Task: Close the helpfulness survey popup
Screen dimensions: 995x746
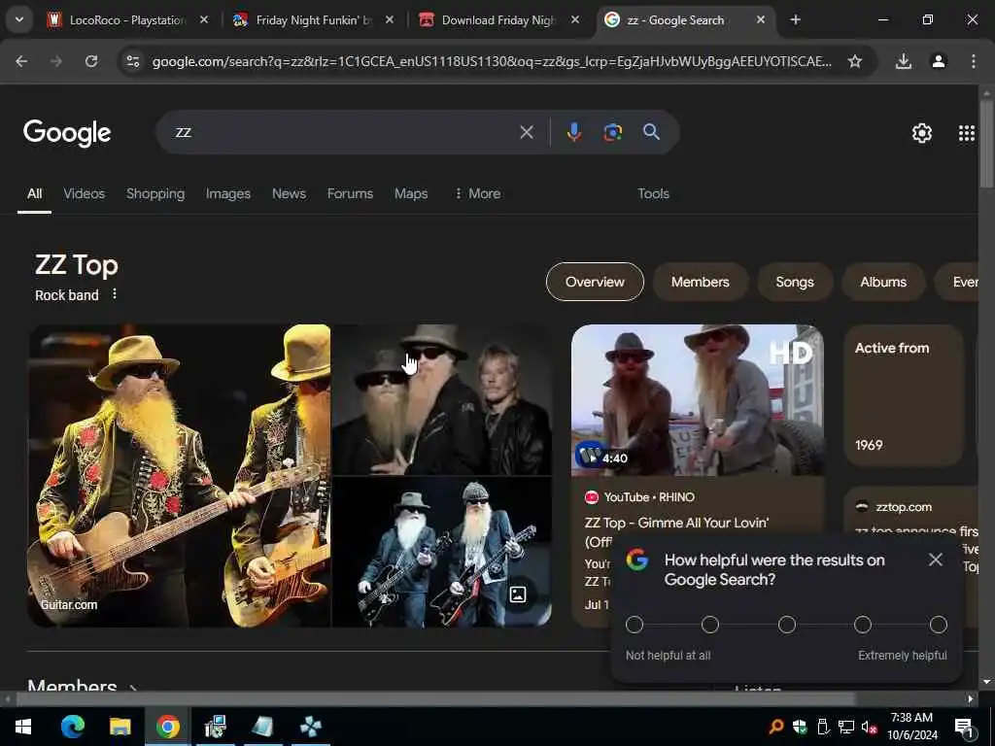Action: tap(935, 559)
